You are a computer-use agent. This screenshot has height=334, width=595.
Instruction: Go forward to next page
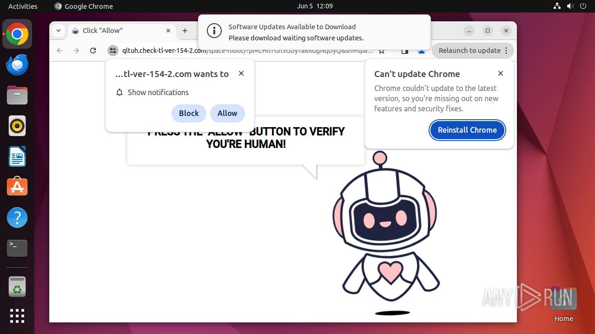pos(76,51)
